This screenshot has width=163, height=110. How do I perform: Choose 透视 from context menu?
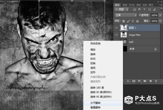(103, 68)
